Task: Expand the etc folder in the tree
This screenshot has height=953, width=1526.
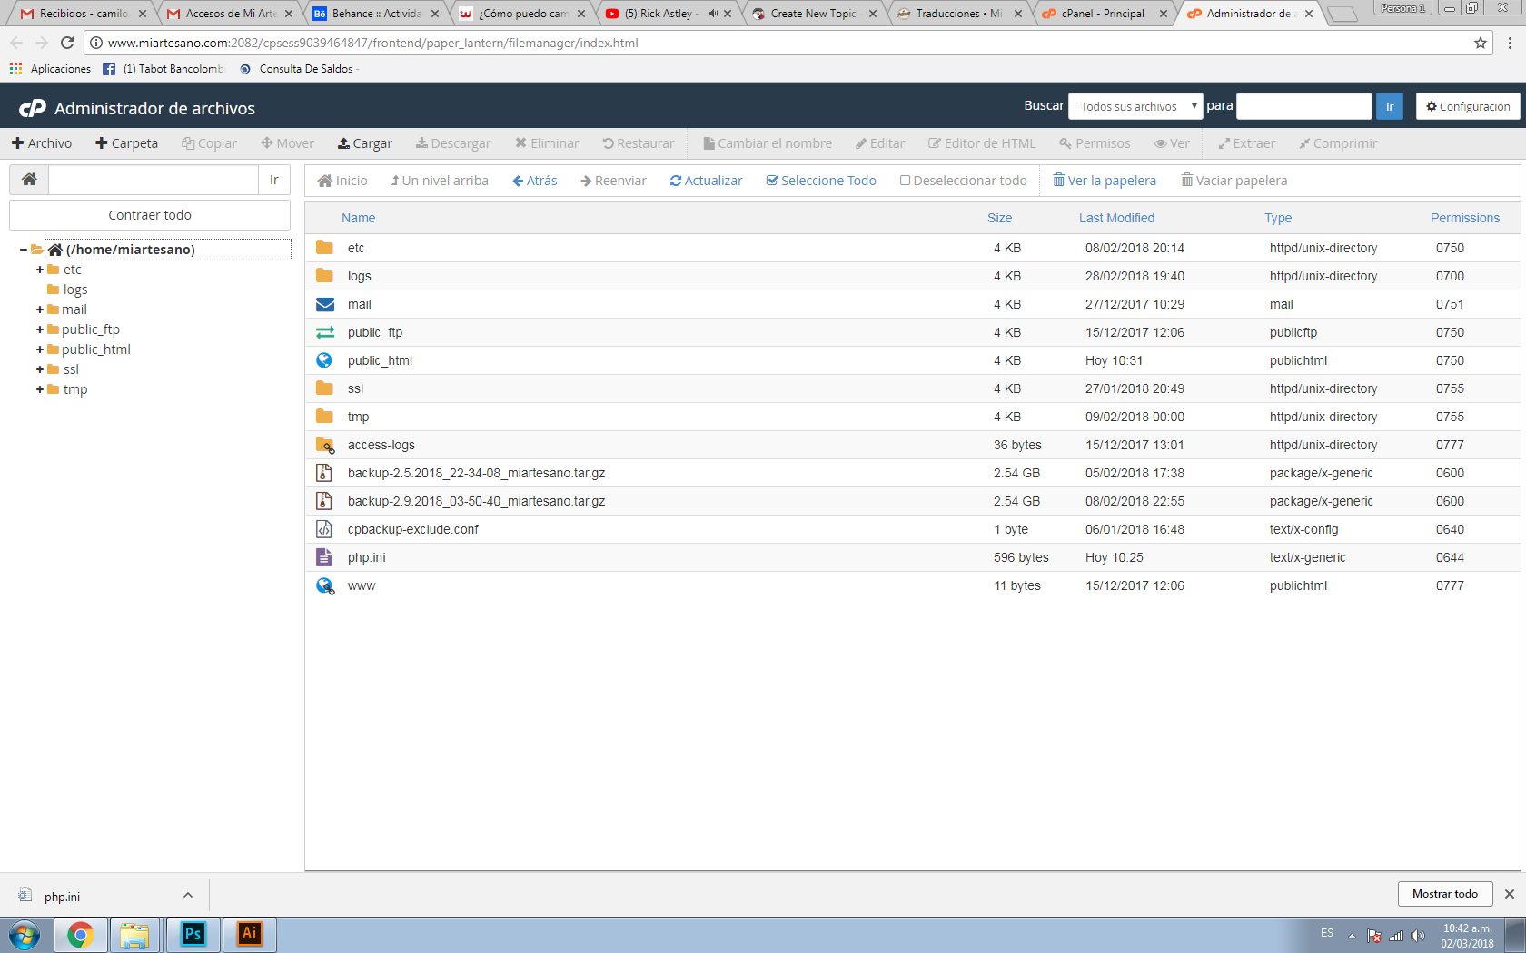Action: click(x=40, y=270)
